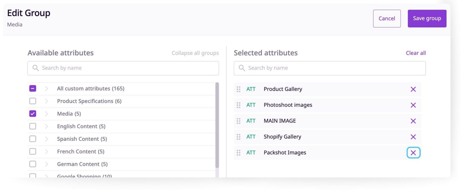Grab the drag handle of Product Gallery

pyautogui.click(x=238, y=89)
